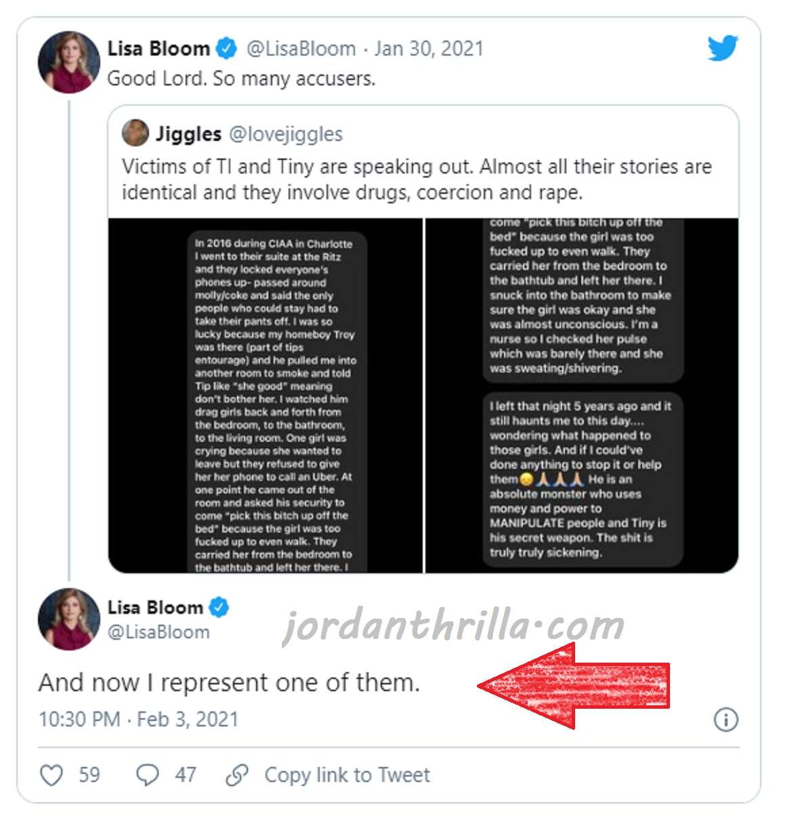
Task: Click Copy link to Tweet
Action: coord(347,775)
